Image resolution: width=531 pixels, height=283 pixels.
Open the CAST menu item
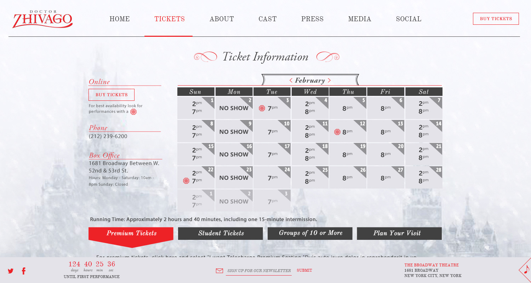268,19
